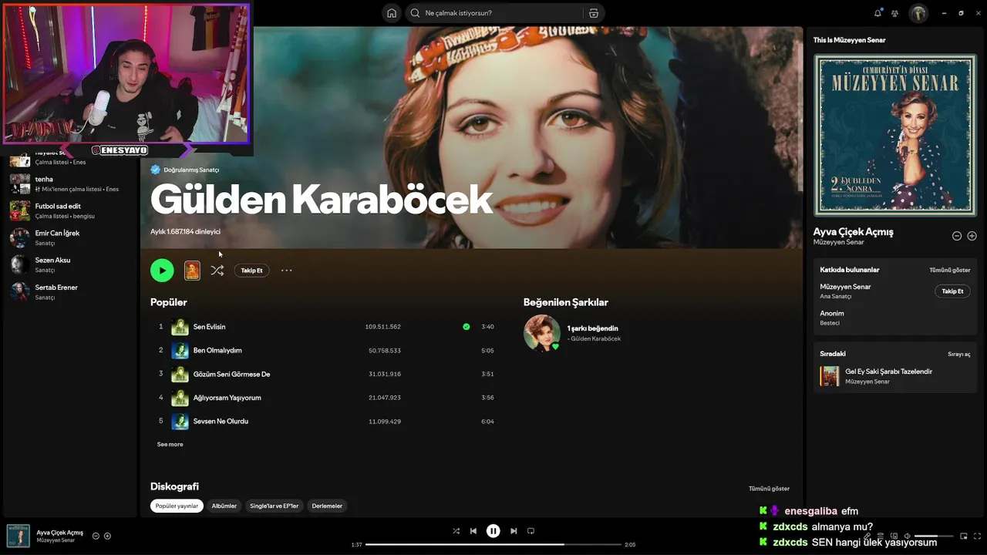Open Tümünü göster in Diskografi section
The height and width of the screenshot is (555, 987).
(x=769, y=489)
